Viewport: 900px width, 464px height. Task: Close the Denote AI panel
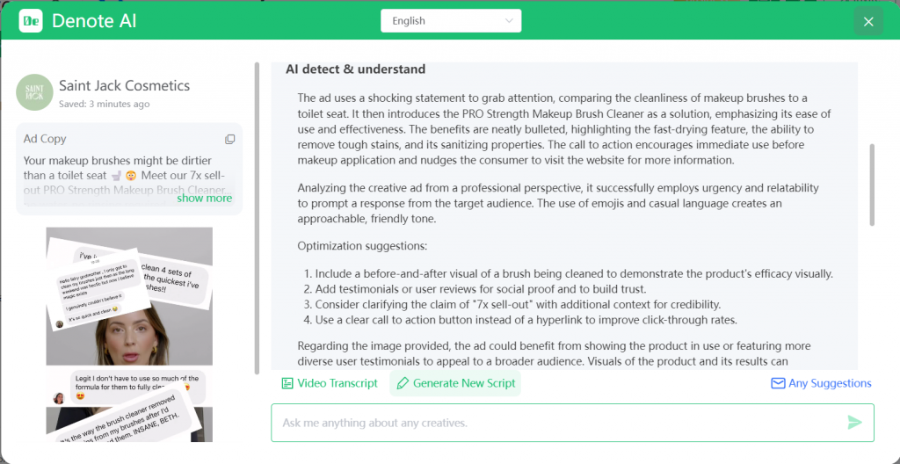[x=868, y=21]
